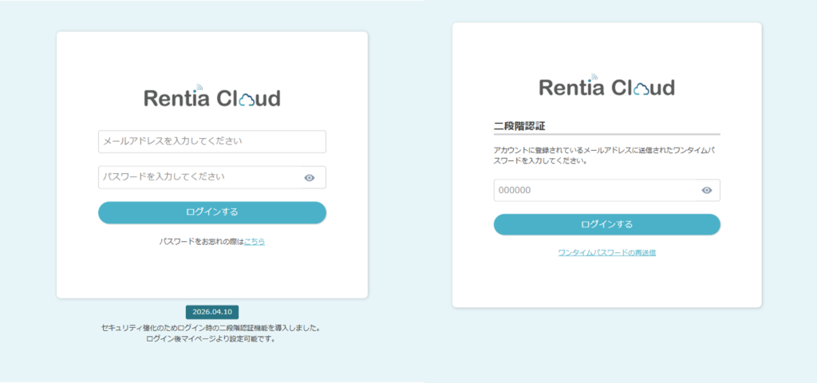Toggle password visibility eye icon in password field
Image resolution: width=817 pixels, height=383 pixels.
pos(310,178)
